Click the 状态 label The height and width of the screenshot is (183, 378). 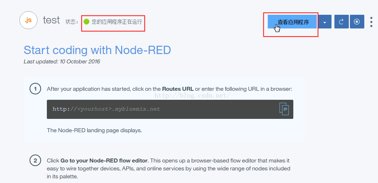71,22
